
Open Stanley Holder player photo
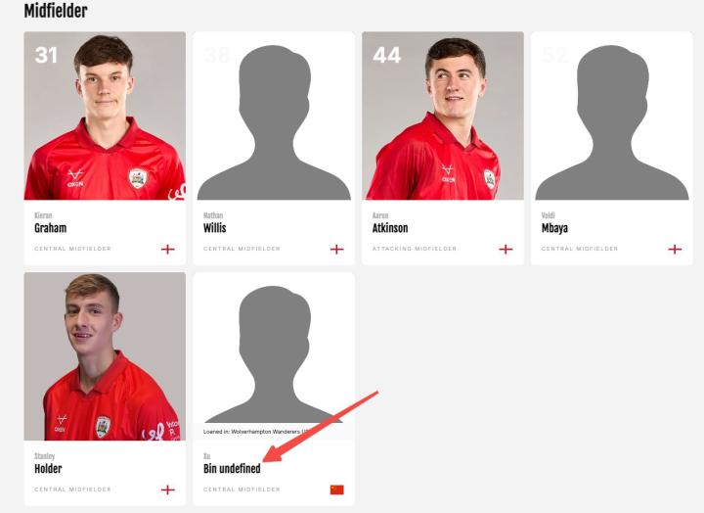click(x=105, y=356)
